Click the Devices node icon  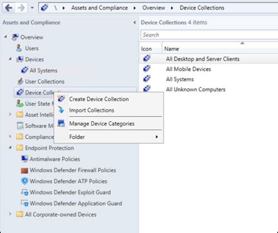click(x=20, y=59)
